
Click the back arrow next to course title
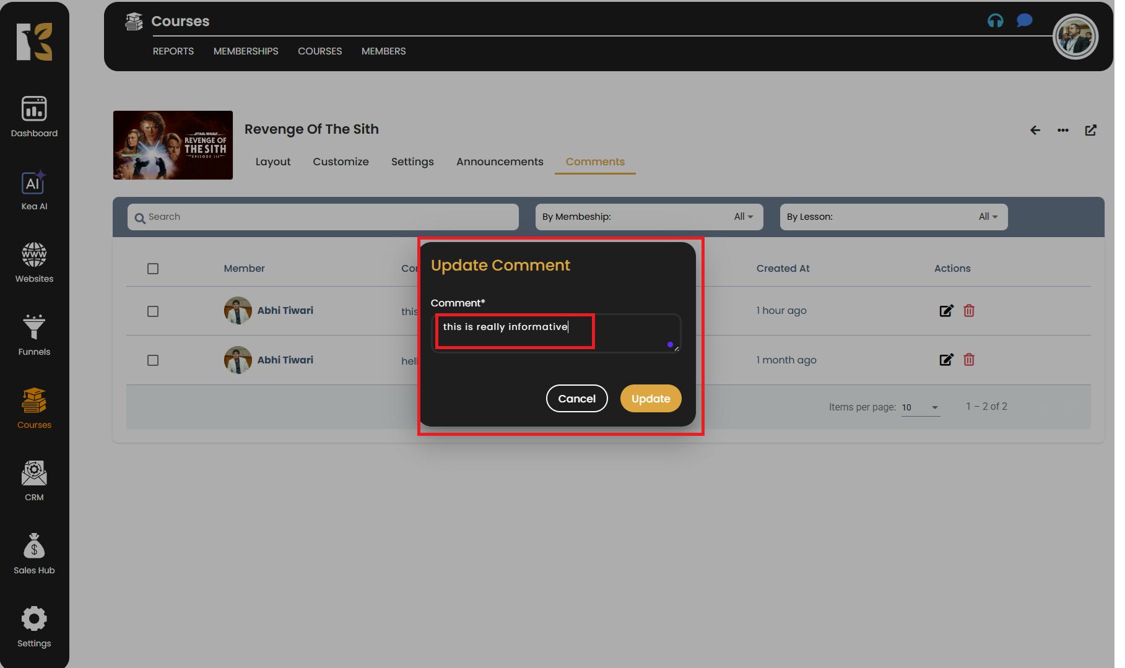click(x=1035, y=130)
